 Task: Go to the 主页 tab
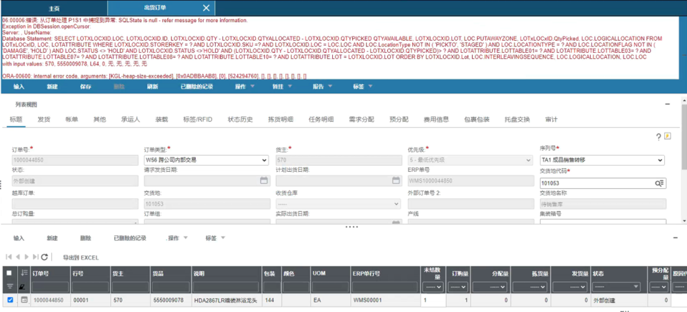[x=54, y=8]
